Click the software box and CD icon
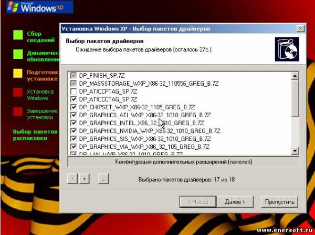 287,49
